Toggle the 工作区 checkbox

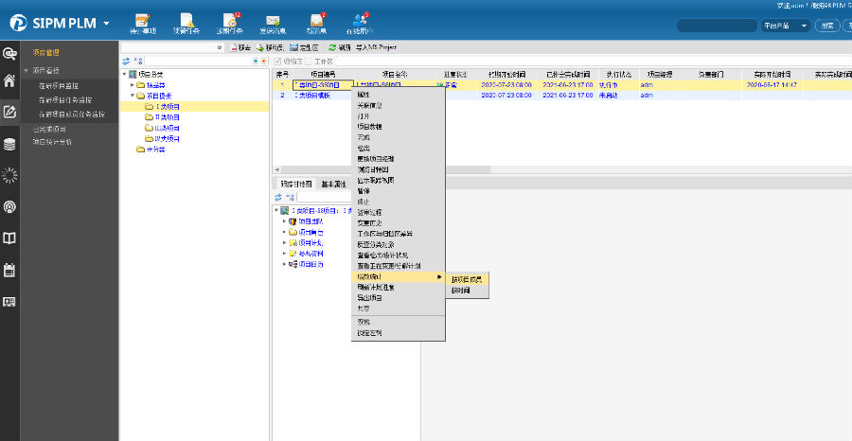306,61
